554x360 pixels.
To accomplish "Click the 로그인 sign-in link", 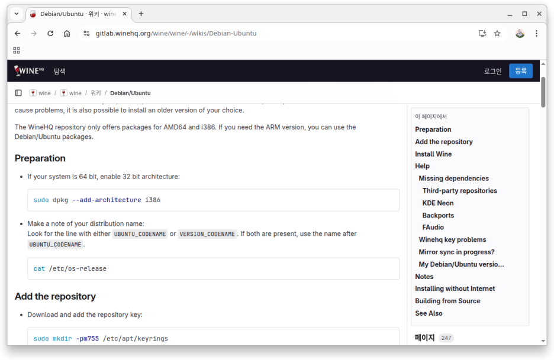I will click(x=492, y=72).
